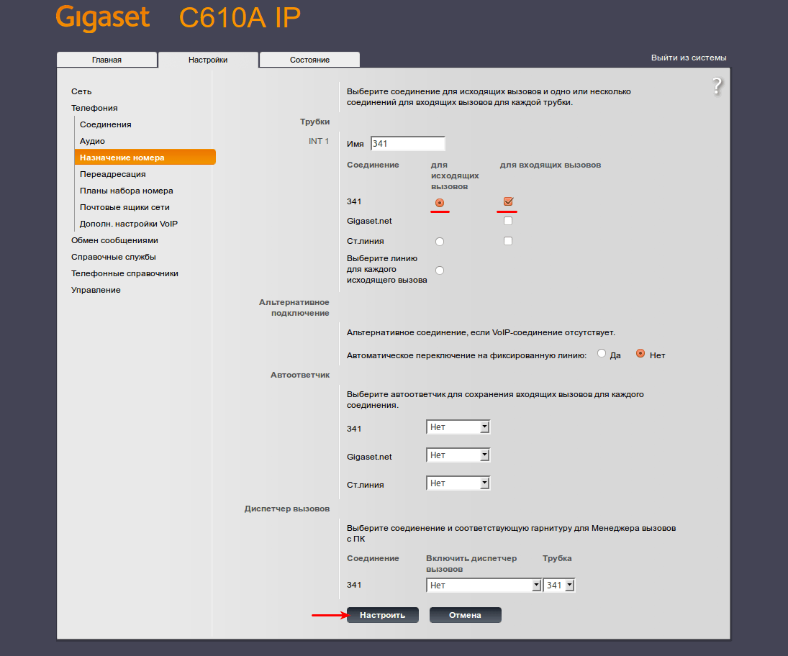Open Переадресация submenu item

(112, 174)
